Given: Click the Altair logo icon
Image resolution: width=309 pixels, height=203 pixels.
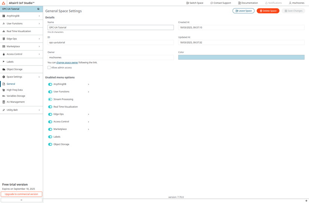Looking at the screenshot, I should [3, 3].
